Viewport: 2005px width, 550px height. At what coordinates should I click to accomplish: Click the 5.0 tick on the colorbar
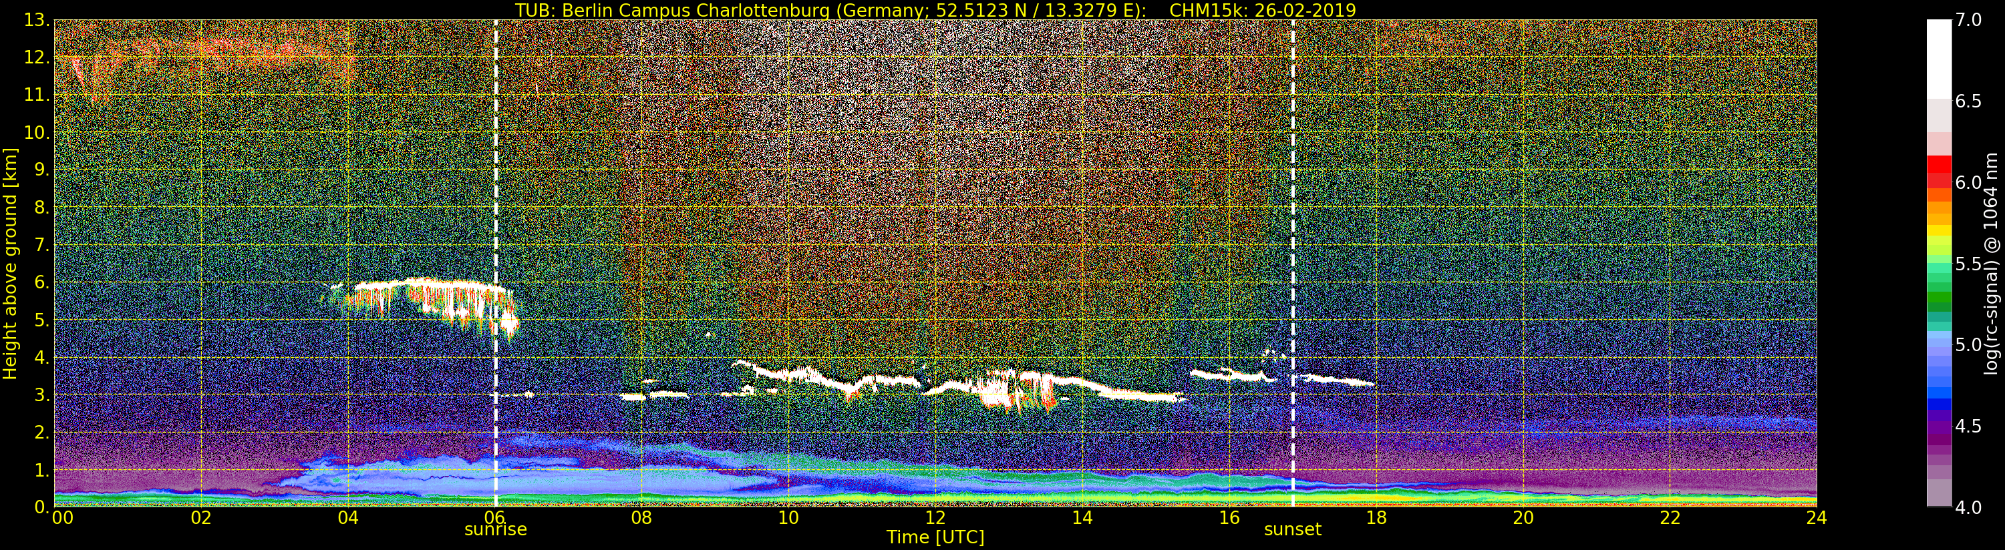[1968, 344]
